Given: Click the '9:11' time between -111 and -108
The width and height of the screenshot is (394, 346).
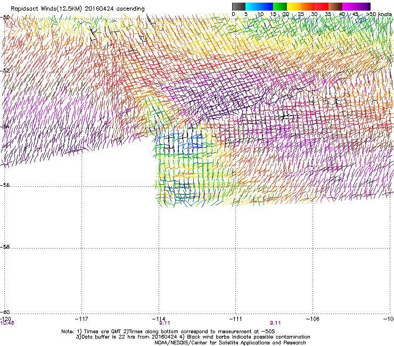Looking at the screenshot, I should tap(275, 323).
